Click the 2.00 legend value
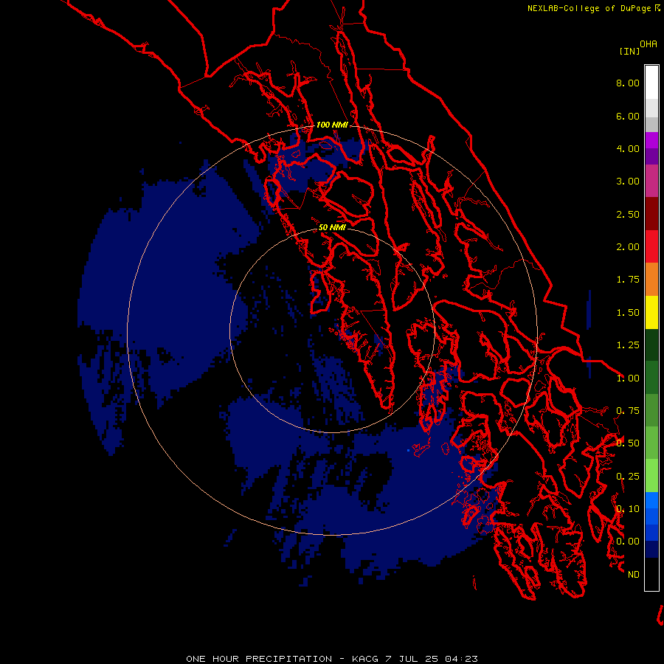This screenshot has width=664, height=664. click(628, 247)
